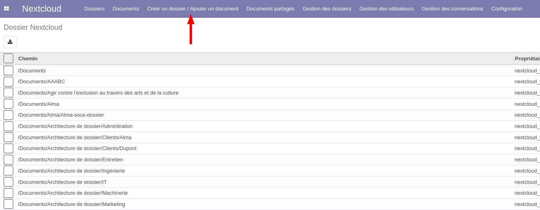
Task: Open the Gestion des utilisateurs menu
Action: (387, 8)
